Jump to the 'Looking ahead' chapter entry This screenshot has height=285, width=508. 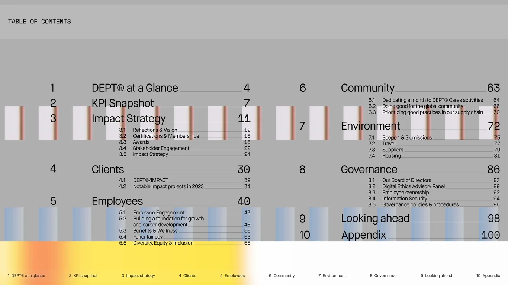coord(375,218)
